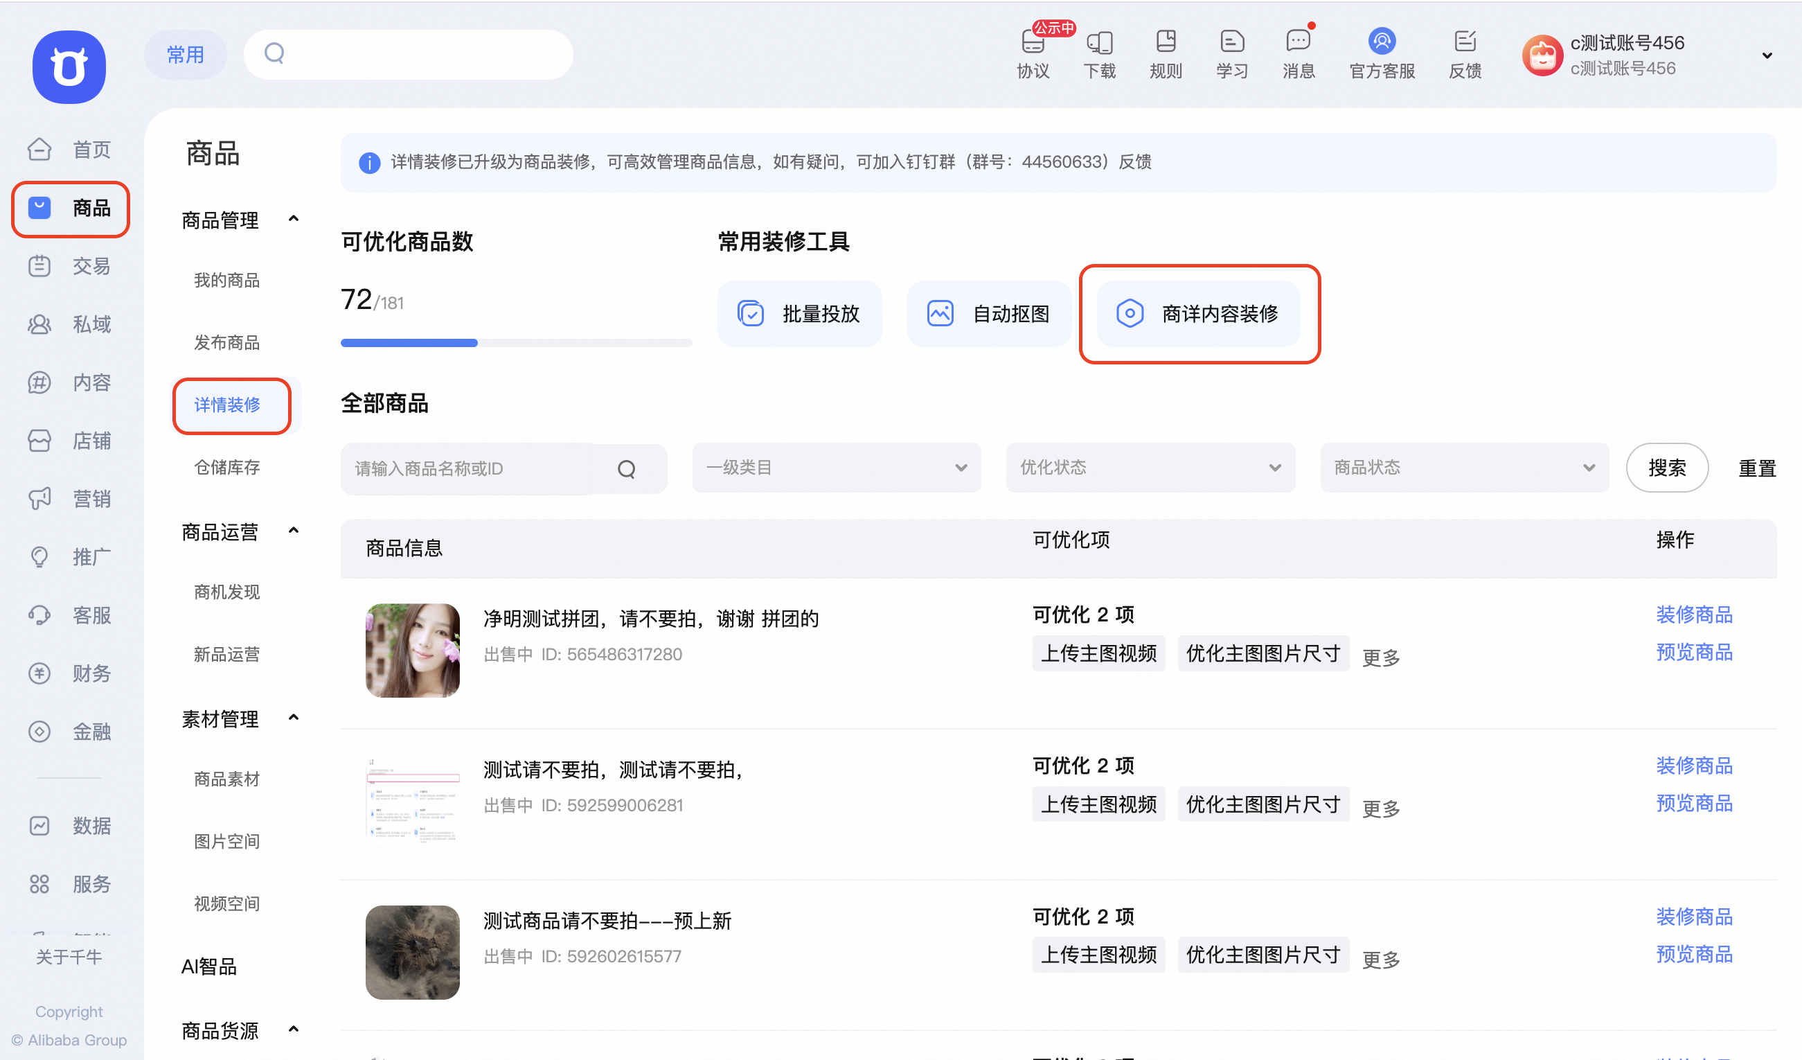The image size is (1802, 1060).
Task: Click the 搜索 button
Action: [x=1667, y=468]
